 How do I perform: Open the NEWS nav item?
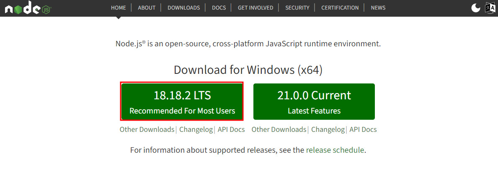coord(378,8)
